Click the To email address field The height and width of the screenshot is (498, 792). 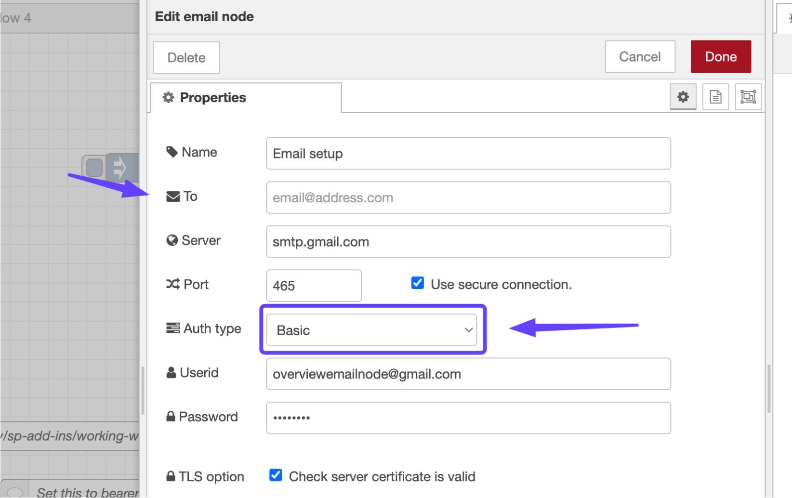468,197
